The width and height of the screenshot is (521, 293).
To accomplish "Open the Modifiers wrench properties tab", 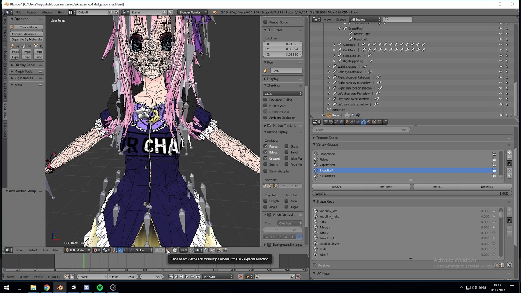I will point(358,122).
